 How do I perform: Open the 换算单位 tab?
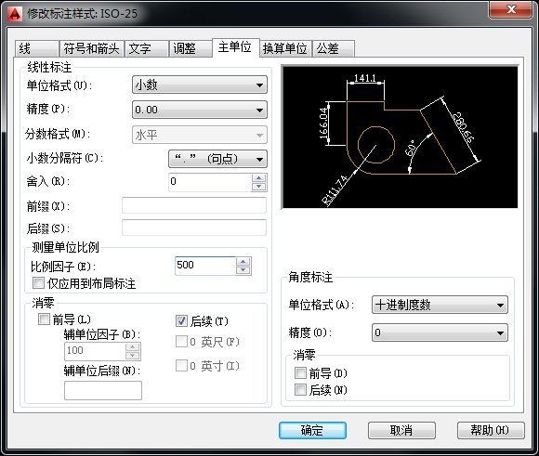coord(285,48)
